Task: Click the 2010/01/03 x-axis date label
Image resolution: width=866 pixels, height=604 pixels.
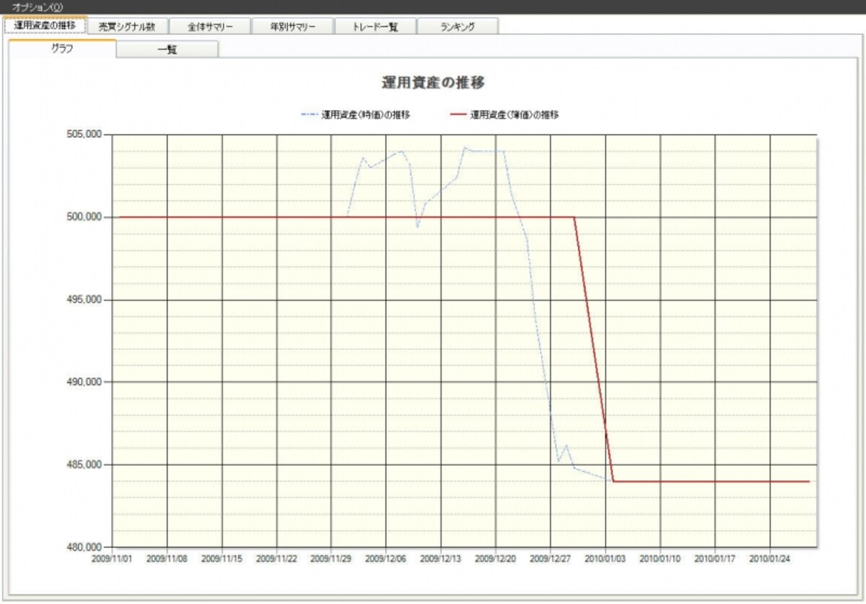Action: click(x=605, y=559)
